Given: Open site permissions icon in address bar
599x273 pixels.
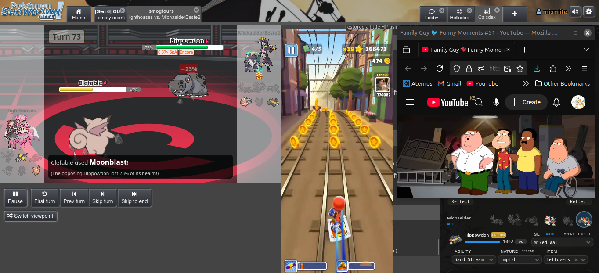Looking at the screenshot, I should pyautogui.click(x=482, y=68).
